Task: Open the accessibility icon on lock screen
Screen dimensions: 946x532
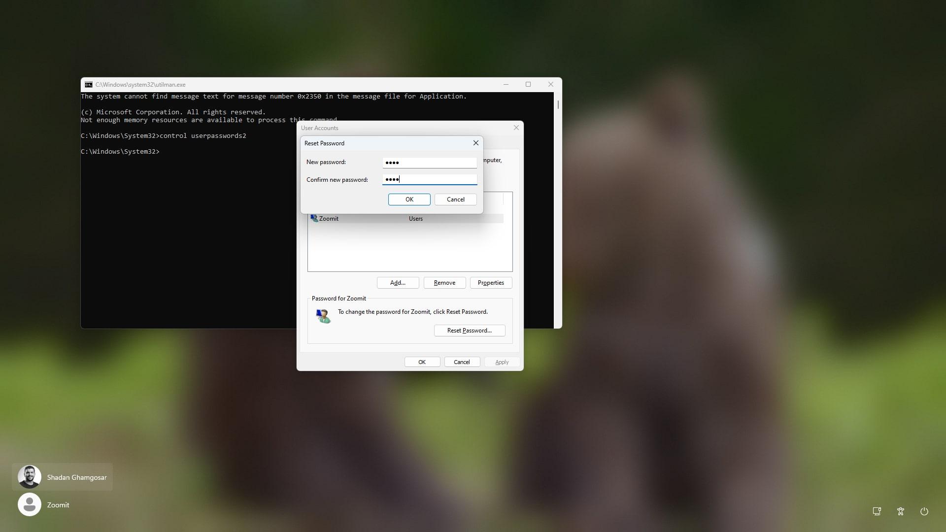Action: [901, 511]
